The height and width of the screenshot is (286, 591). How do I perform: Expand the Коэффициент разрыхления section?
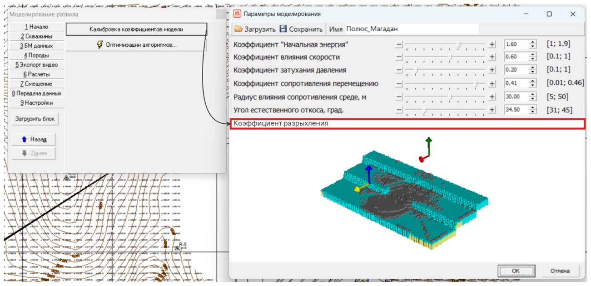point(407,124)
